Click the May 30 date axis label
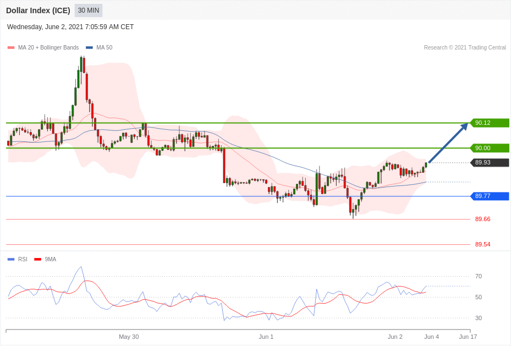This screenshot has width=511, height=346. click(x=129, y=337)
